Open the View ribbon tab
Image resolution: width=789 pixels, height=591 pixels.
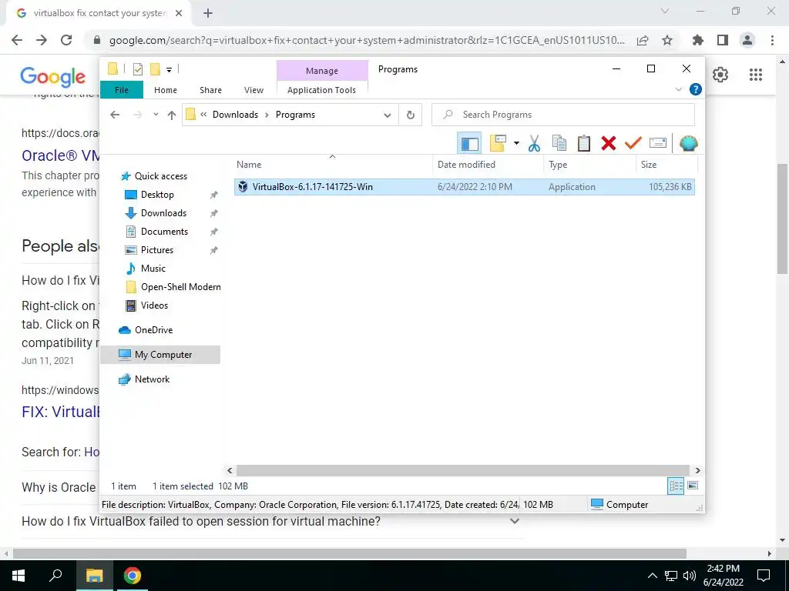point(253,90)
